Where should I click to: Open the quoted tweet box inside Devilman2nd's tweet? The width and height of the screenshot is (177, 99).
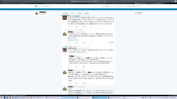(x=91, y=60)
